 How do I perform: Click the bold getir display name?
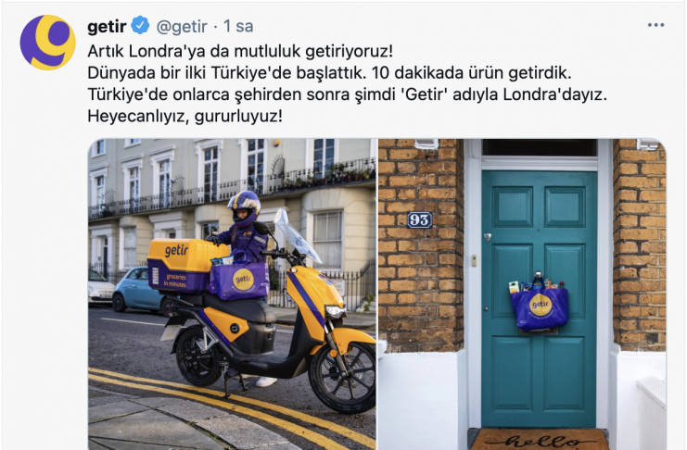click(107, 26)
